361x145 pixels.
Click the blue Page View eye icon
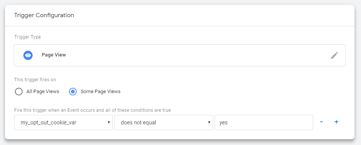[28, 55]
